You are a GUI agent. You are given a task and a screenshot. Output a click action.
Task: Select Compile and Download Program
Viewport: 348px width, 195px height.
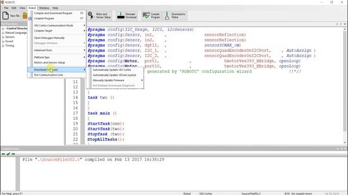pyautogui.click(x=57, y=13)
